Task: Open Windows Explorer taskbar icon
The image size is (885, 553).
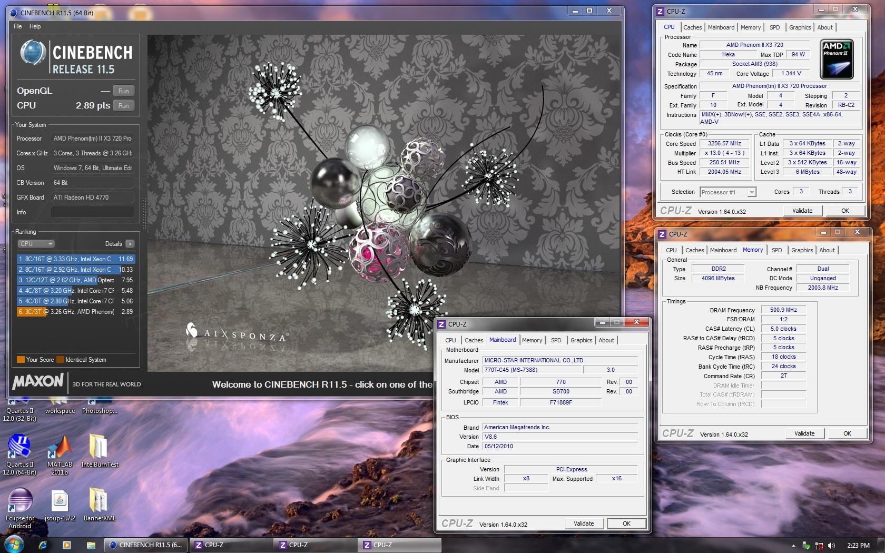Action: click(91, 545)
